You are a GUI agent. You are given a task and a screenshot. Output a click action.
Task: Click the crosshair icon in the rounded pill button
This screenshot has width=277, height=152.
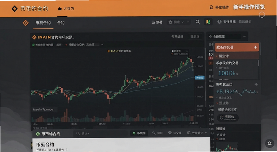(222, 117)
